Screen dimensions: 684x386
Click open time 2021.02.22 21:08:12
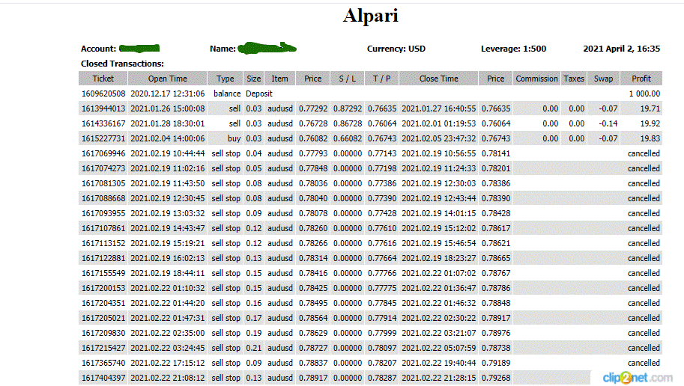[x=168, y=378]
